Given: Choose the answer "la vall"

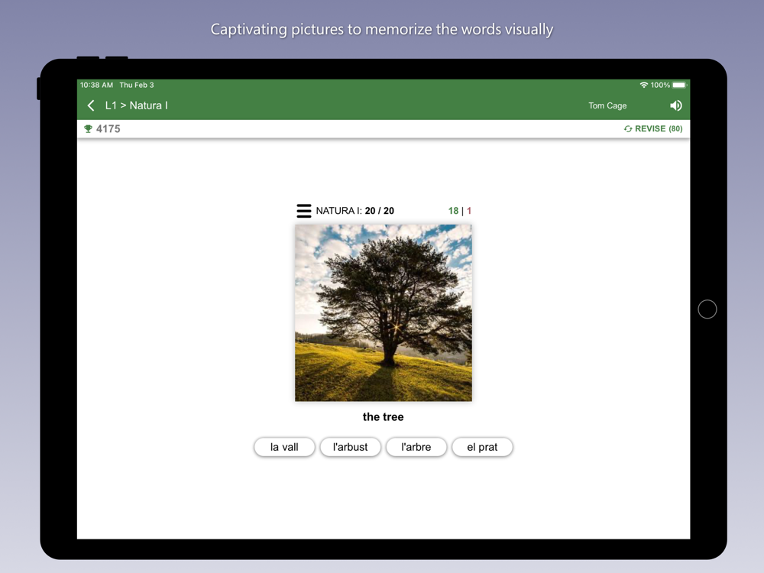Looking at the screenshot, I should pos(284,447).
